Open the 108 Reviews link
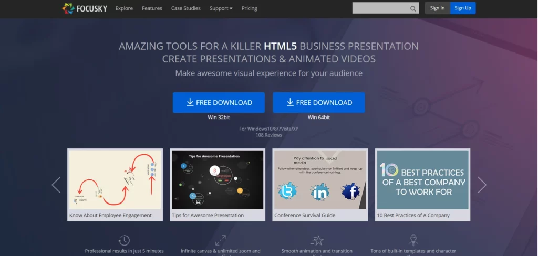Screen dimensions: 538x256 coord(268,135)
